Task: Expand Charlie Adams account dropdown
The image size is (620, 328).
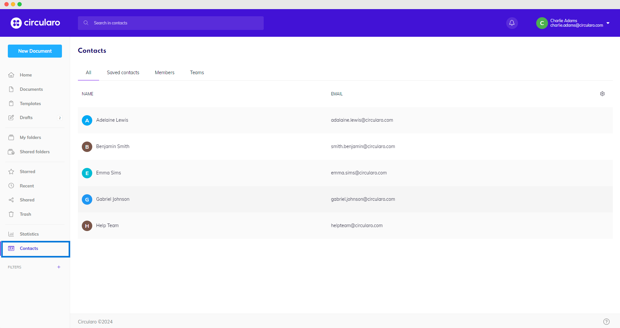Action: tap(608, 23)
